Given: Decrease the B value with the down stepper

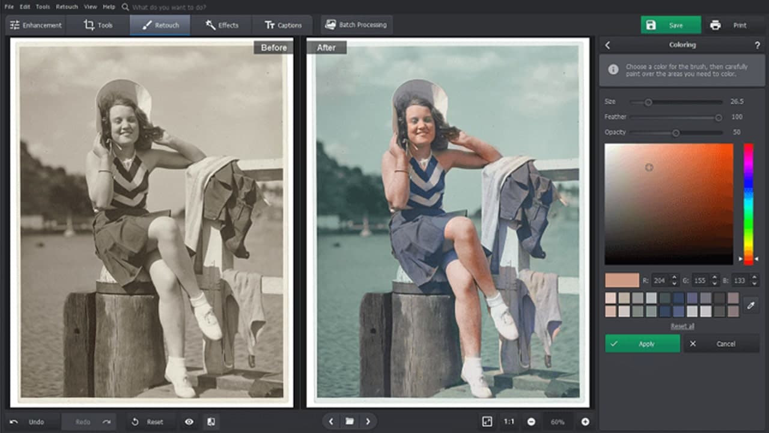Looking at the screenshot, I should tap(755, 283).
